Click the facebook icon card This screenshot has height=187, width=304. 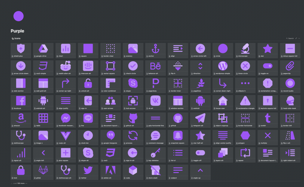click(21, 103)
